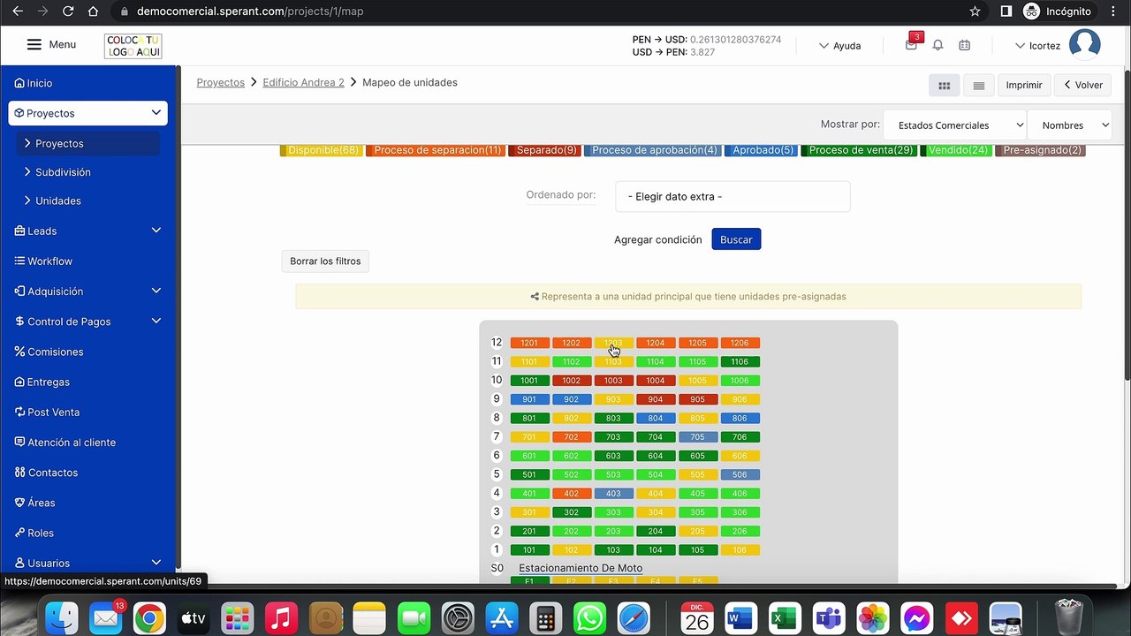Open the lcortez user dropdown
The height and width of the screenshot is (636, 1131).
tap(1037, 45)
